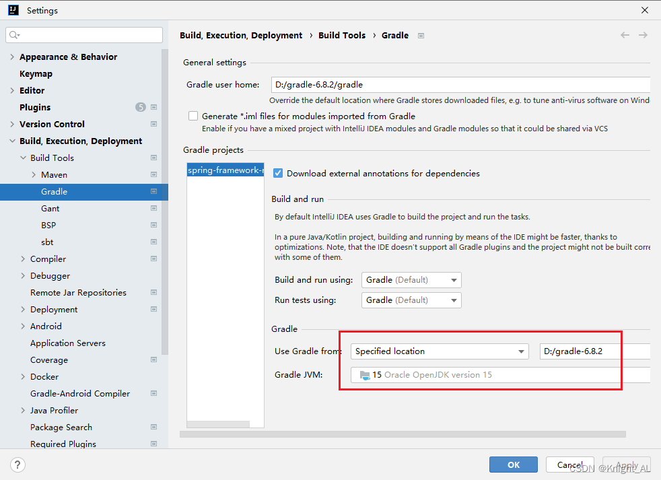Click the search magnifier icon
The image size is (661, 480).
(x=14, y=35)
